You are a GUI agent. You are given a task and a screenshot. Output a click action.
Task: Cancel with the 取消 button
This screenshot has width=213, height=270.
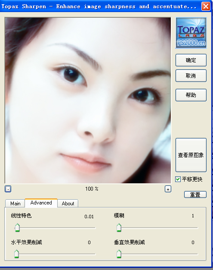click(x=191, y=75)
